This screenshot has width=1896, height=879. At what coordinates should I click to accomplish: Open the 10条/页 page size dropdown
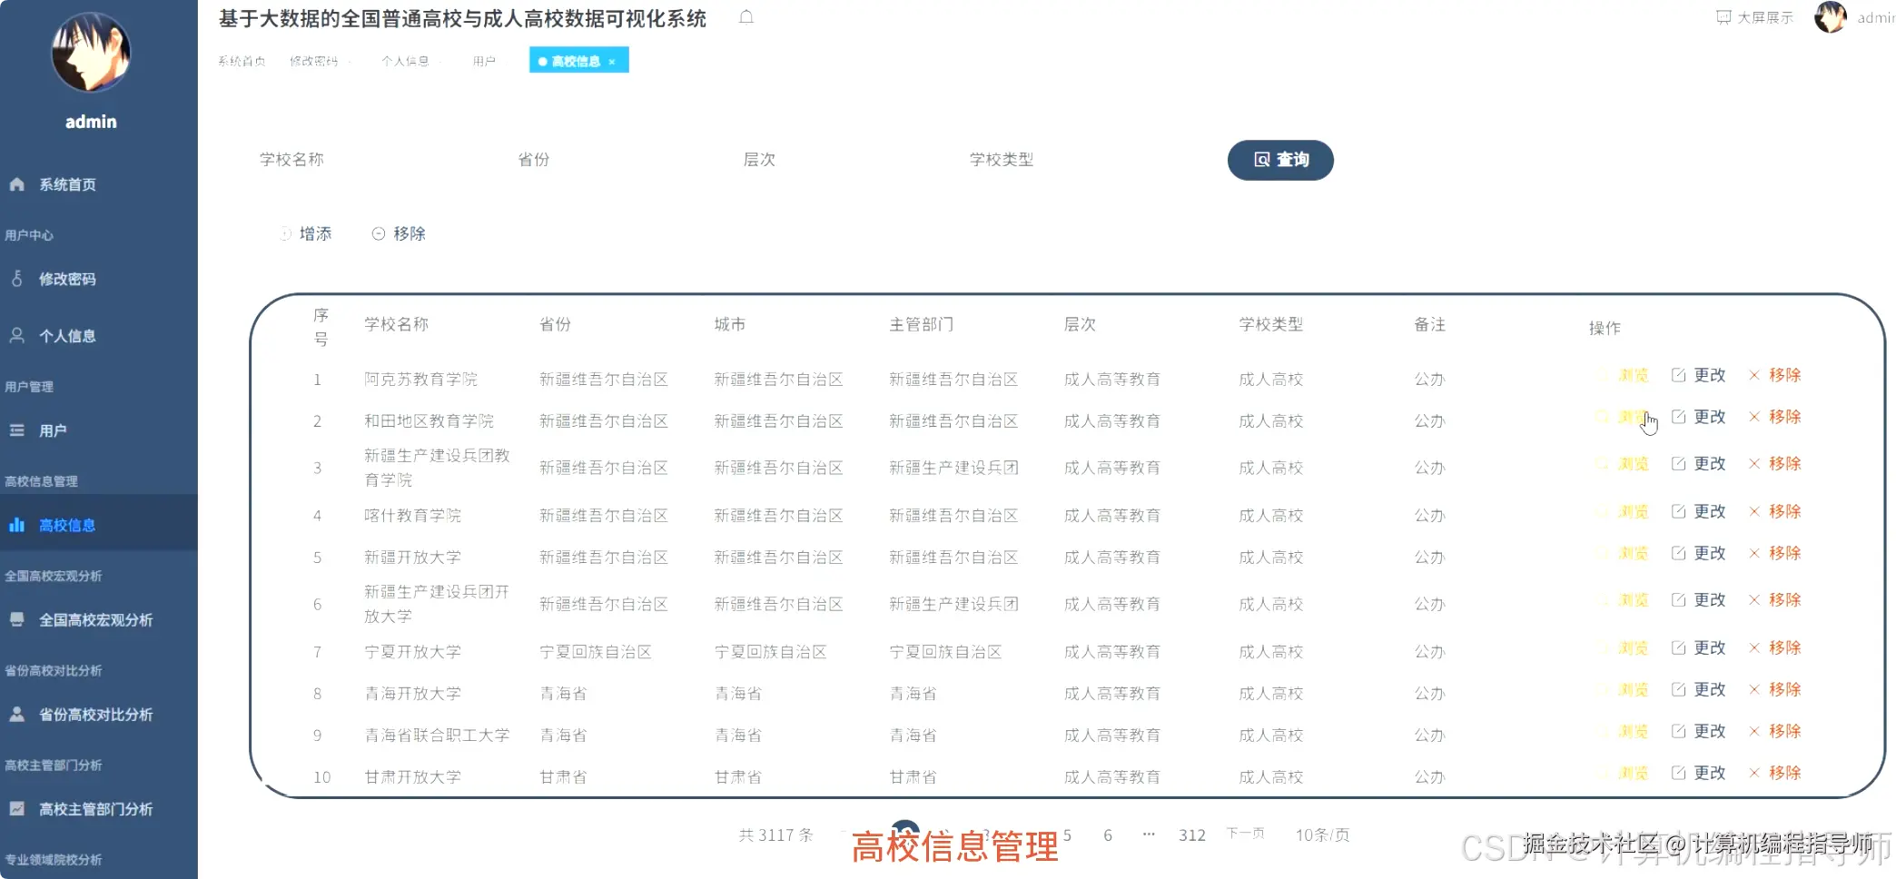1322,835
